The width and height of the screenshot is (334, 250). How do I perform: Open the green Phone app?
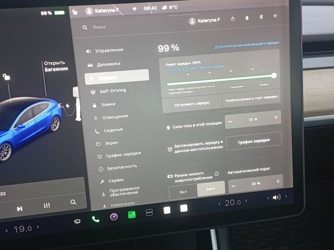96,219
